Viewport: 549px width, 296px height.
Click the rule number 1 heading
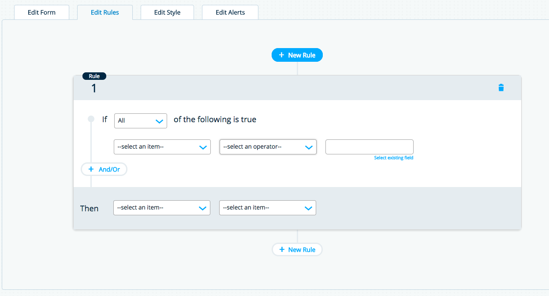[93, 89]
